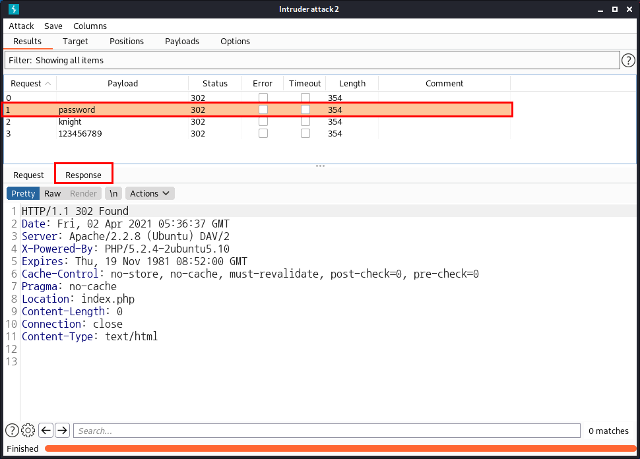
Task: Open the Response message tab
Action: point(83,175)
